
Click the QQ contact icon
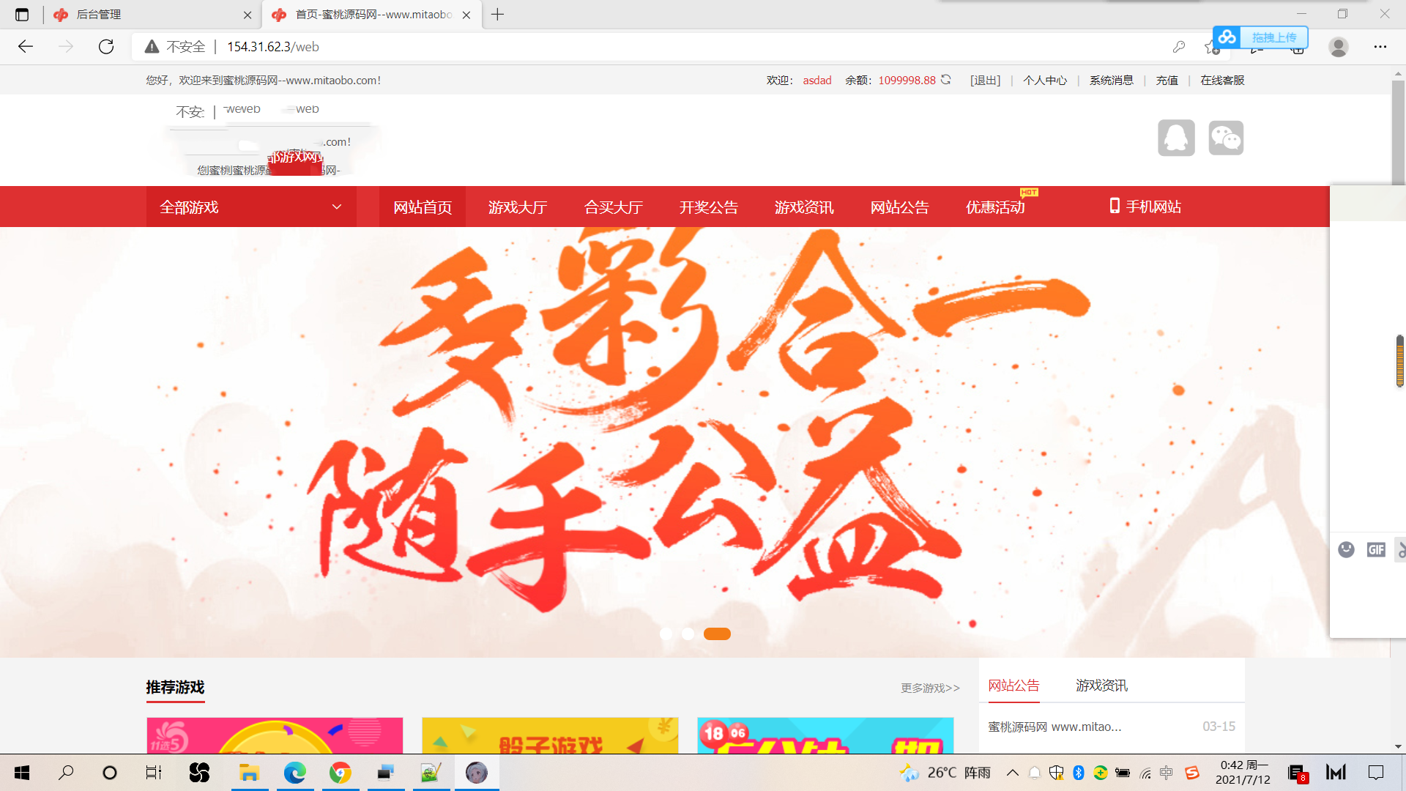[1176, 138]
